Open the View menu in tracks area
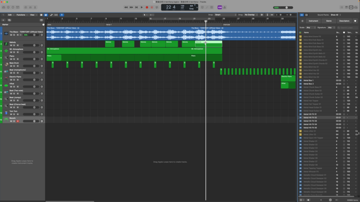This screenshot has height=202, width=360. 33,15
